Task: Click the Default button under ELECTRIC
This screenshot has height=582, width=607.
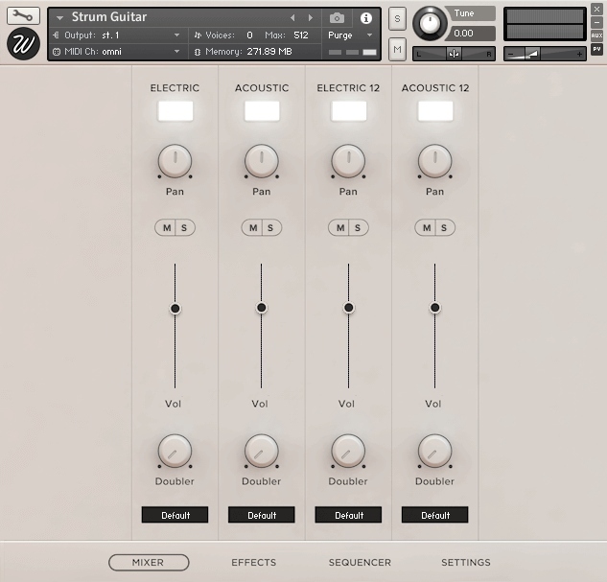Action: point(175,515)
